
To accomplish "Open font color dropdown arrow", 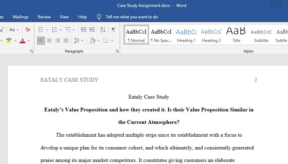I will [29, 40].
